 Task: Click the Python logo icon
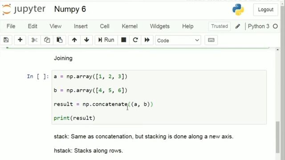[238, 9]
